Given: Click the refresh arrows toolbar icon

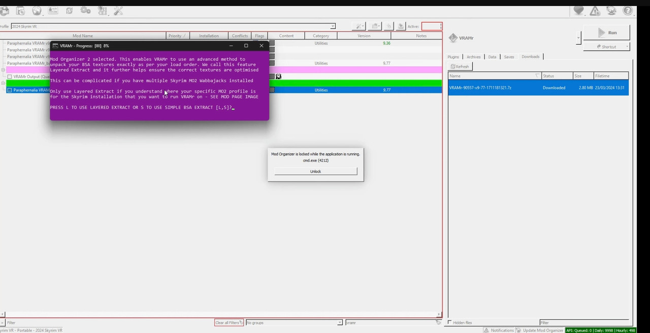Looking at the screenshot, I should click(69, 11).
